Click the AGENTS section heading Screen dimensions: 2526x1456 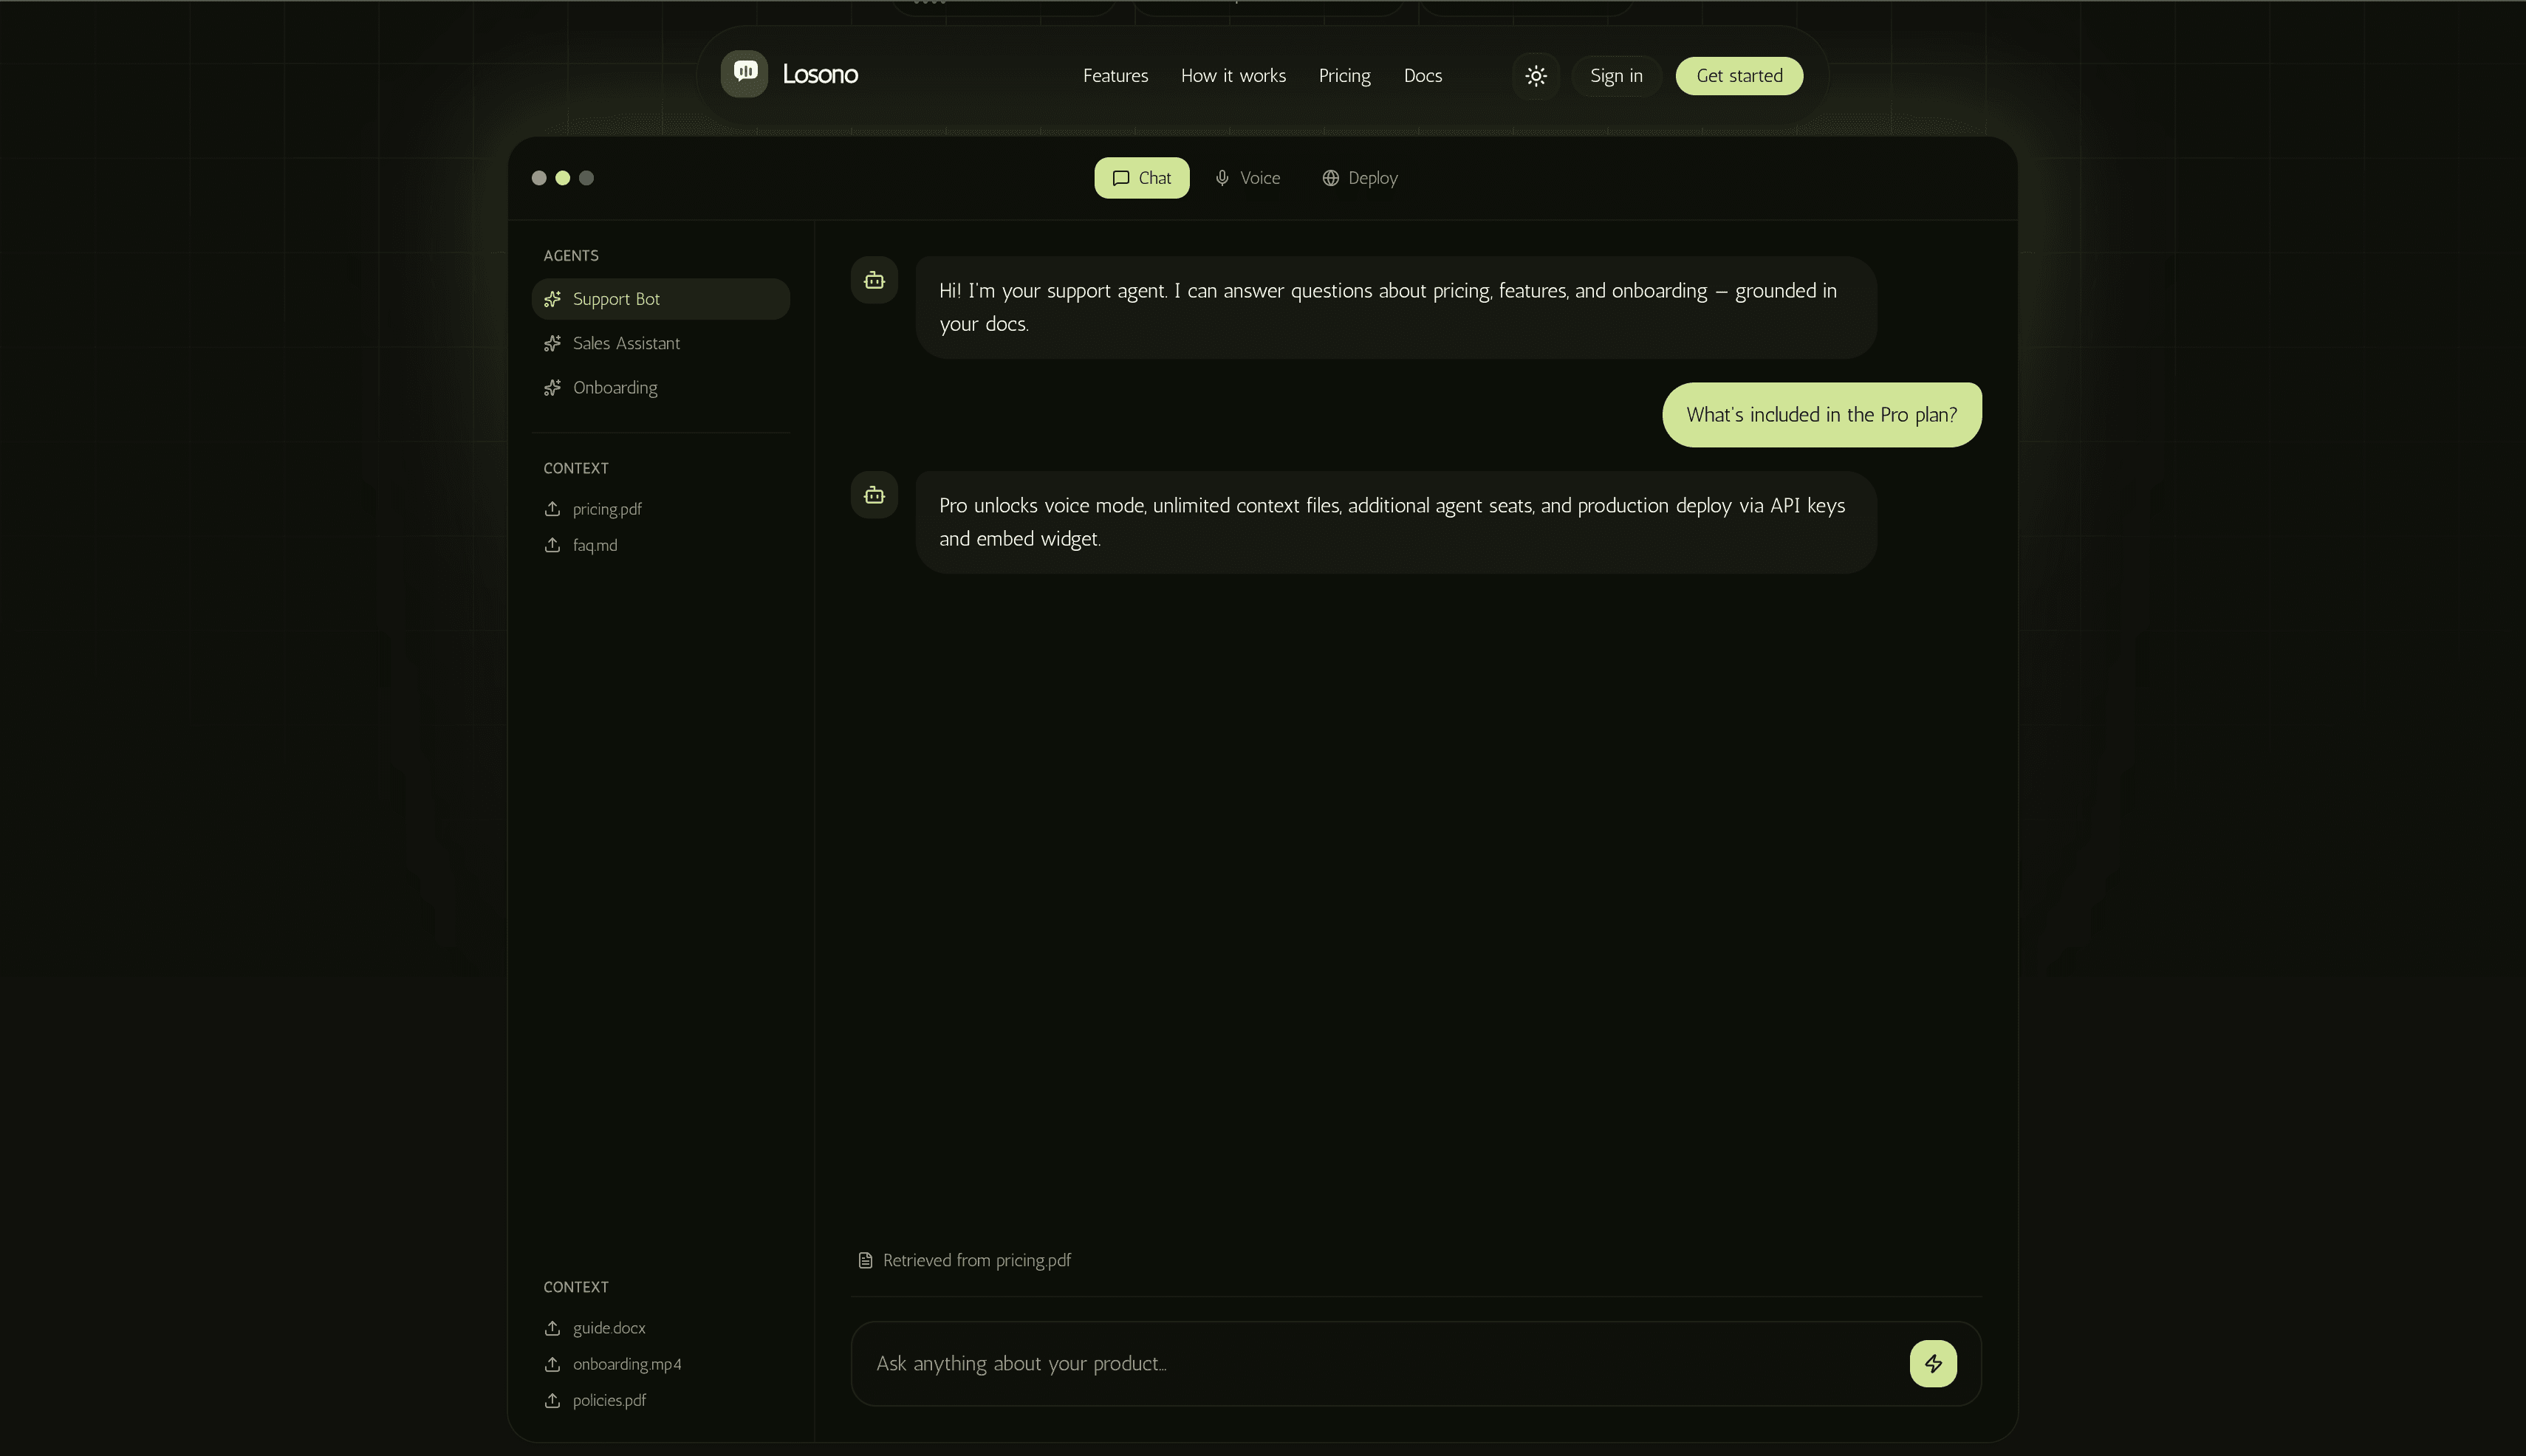[x=570, y=256]
